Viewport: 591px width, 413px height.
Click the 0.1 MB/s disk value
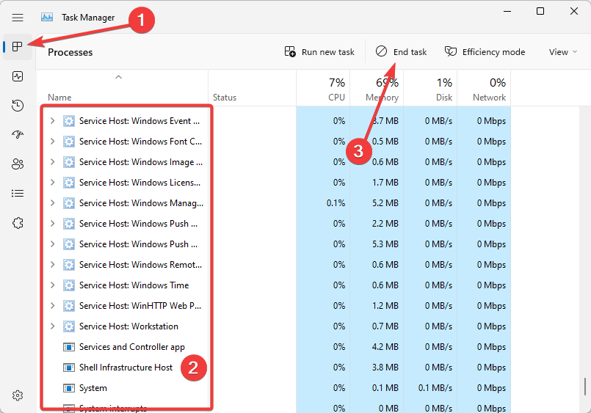tap(435, 388)
